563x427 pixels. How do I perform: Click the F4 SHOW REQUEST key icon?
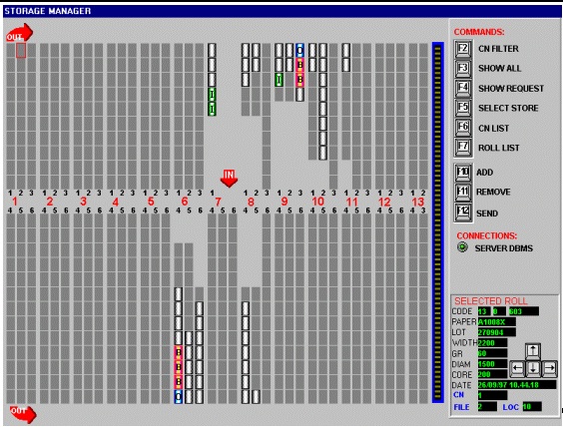click(463, 89)
